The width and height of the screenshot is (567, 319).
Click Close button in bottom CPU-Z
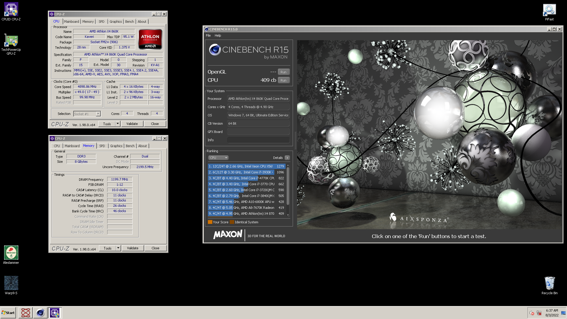point(155,248)
